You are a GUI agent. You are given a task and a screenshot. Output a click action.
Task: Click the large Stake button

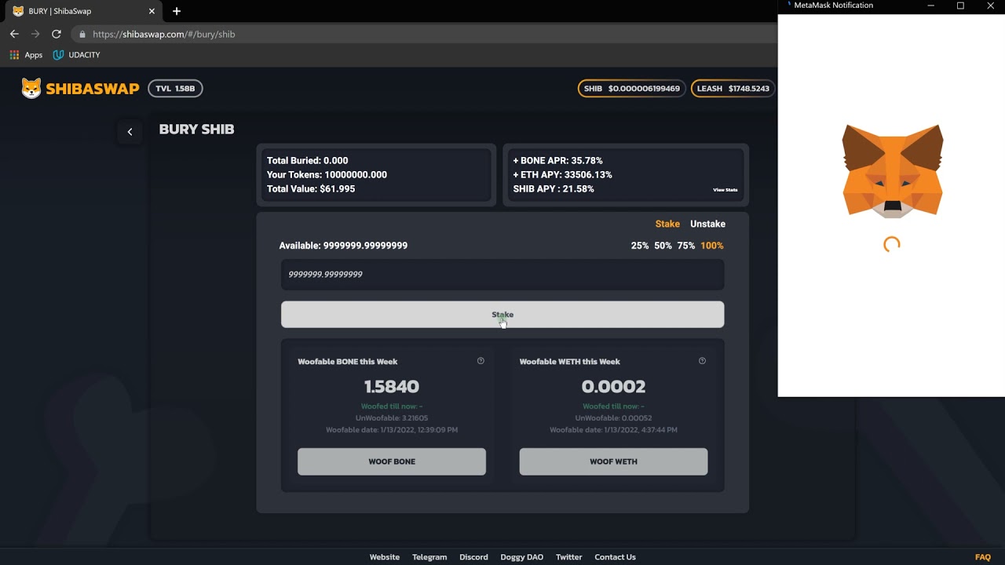coord(502,315)
